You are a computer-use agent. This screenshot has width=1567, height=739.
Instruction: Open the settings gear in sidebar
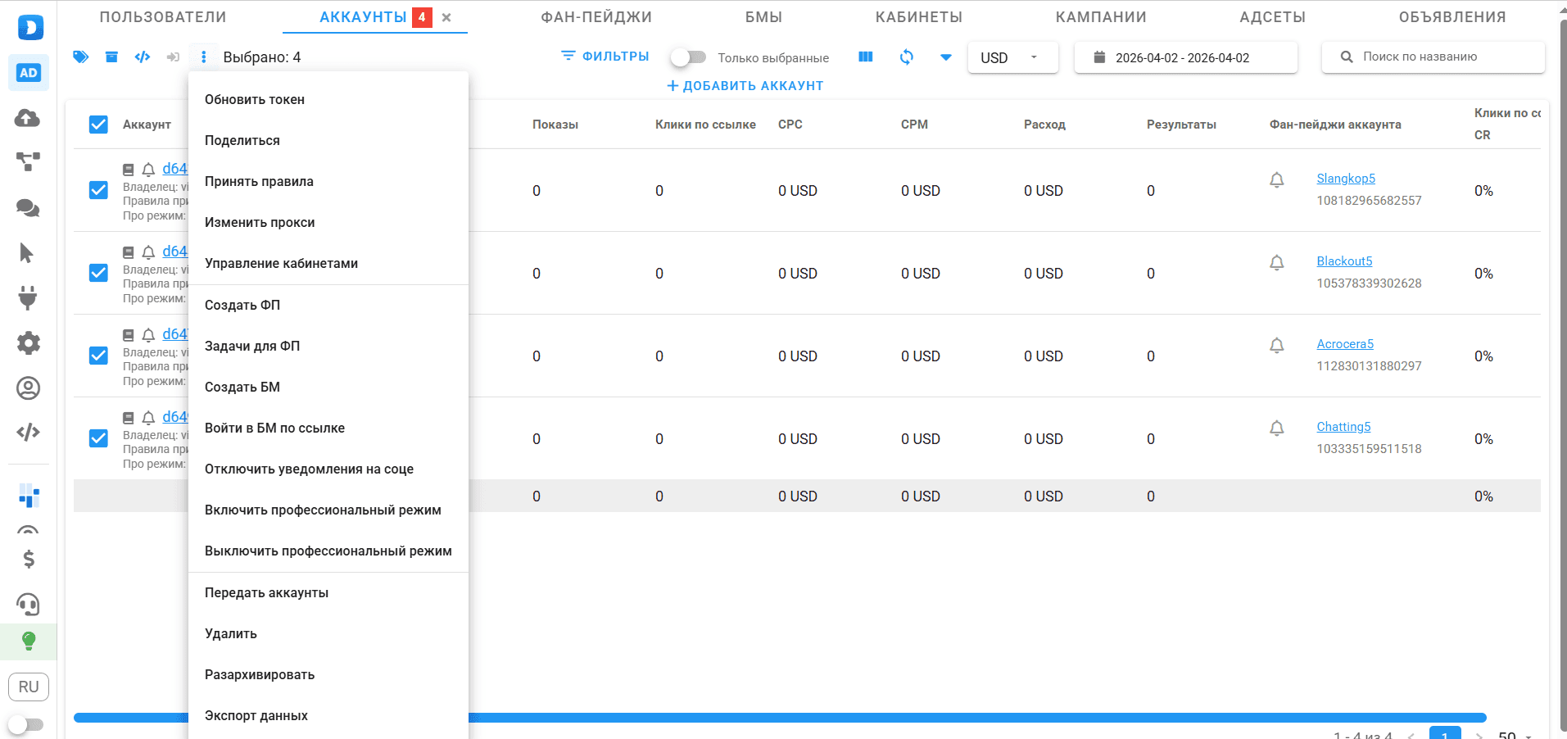coord(28,342)
